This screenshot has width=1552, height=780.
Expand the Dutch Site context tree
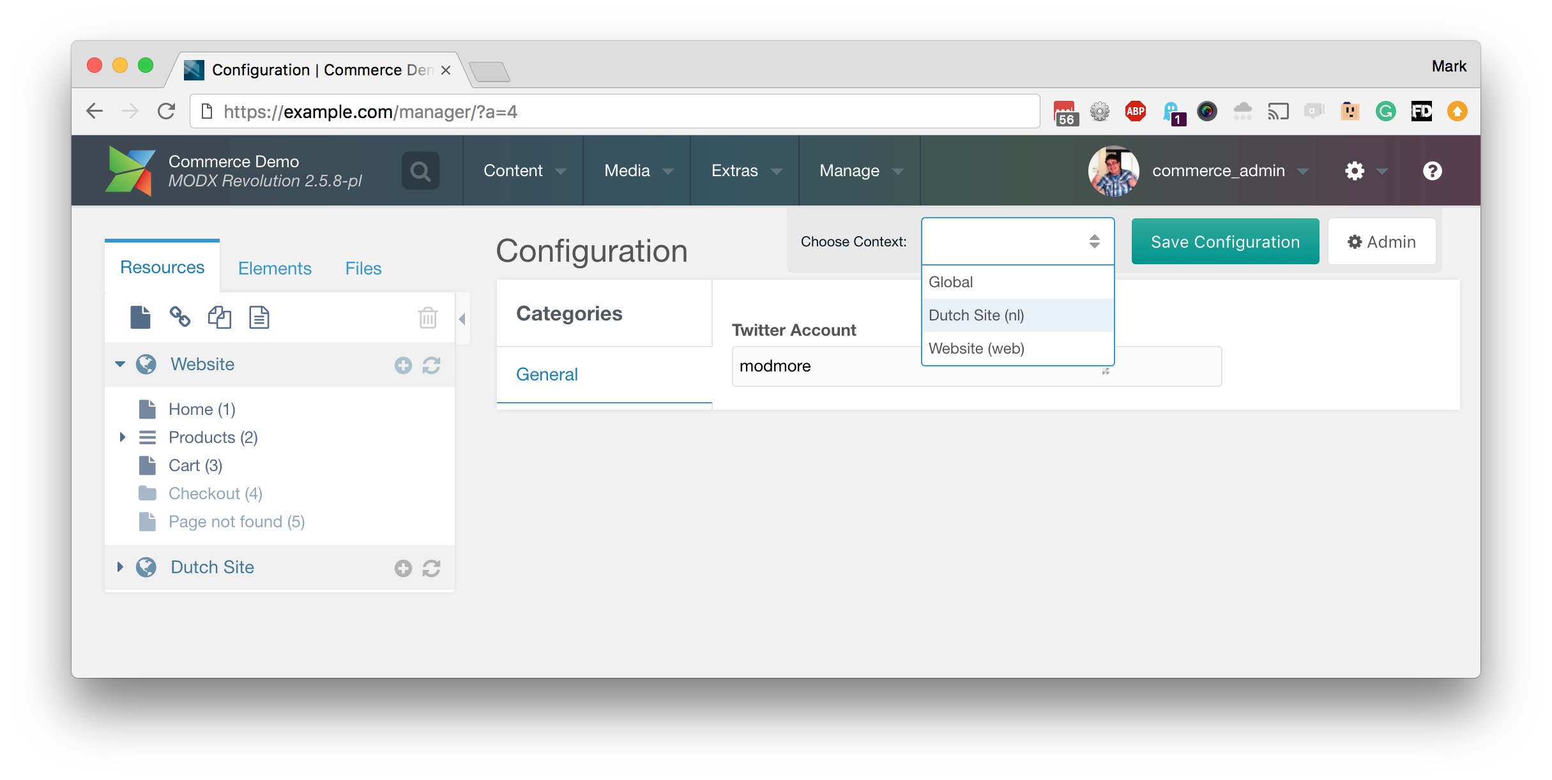[120, 567]
